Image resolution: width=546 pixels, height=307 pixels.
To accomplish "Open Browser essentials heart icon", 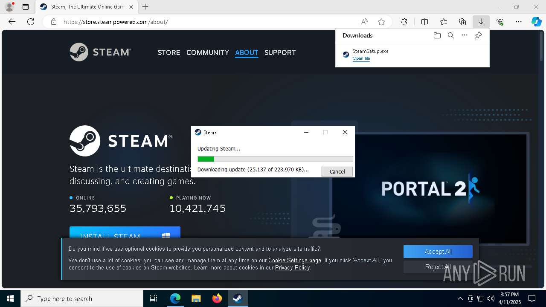I will point(500,22).
